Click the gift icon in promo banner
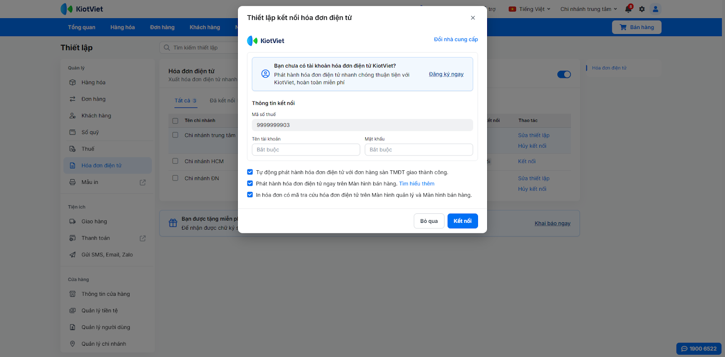The image size is (725, 357). [x=173, y=223]
